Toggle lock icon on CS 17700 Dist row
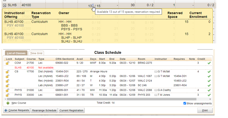Screen dimensions: 228x118 8,72
